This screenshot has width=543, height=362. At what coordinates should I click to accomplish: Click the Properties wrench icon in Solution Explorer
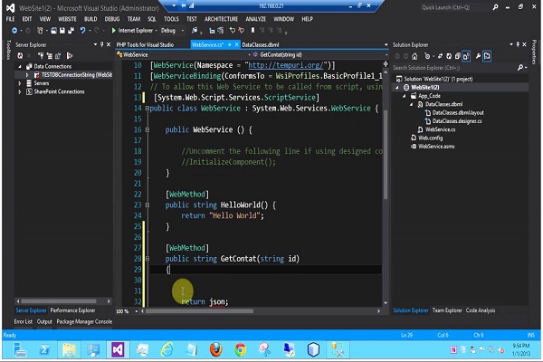pyautogui.click(x=478, y=56)
